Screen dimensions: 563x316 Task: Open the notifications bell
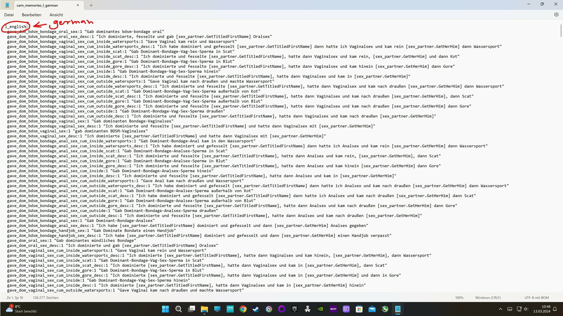pyautogui.click(x=555, y=309)
